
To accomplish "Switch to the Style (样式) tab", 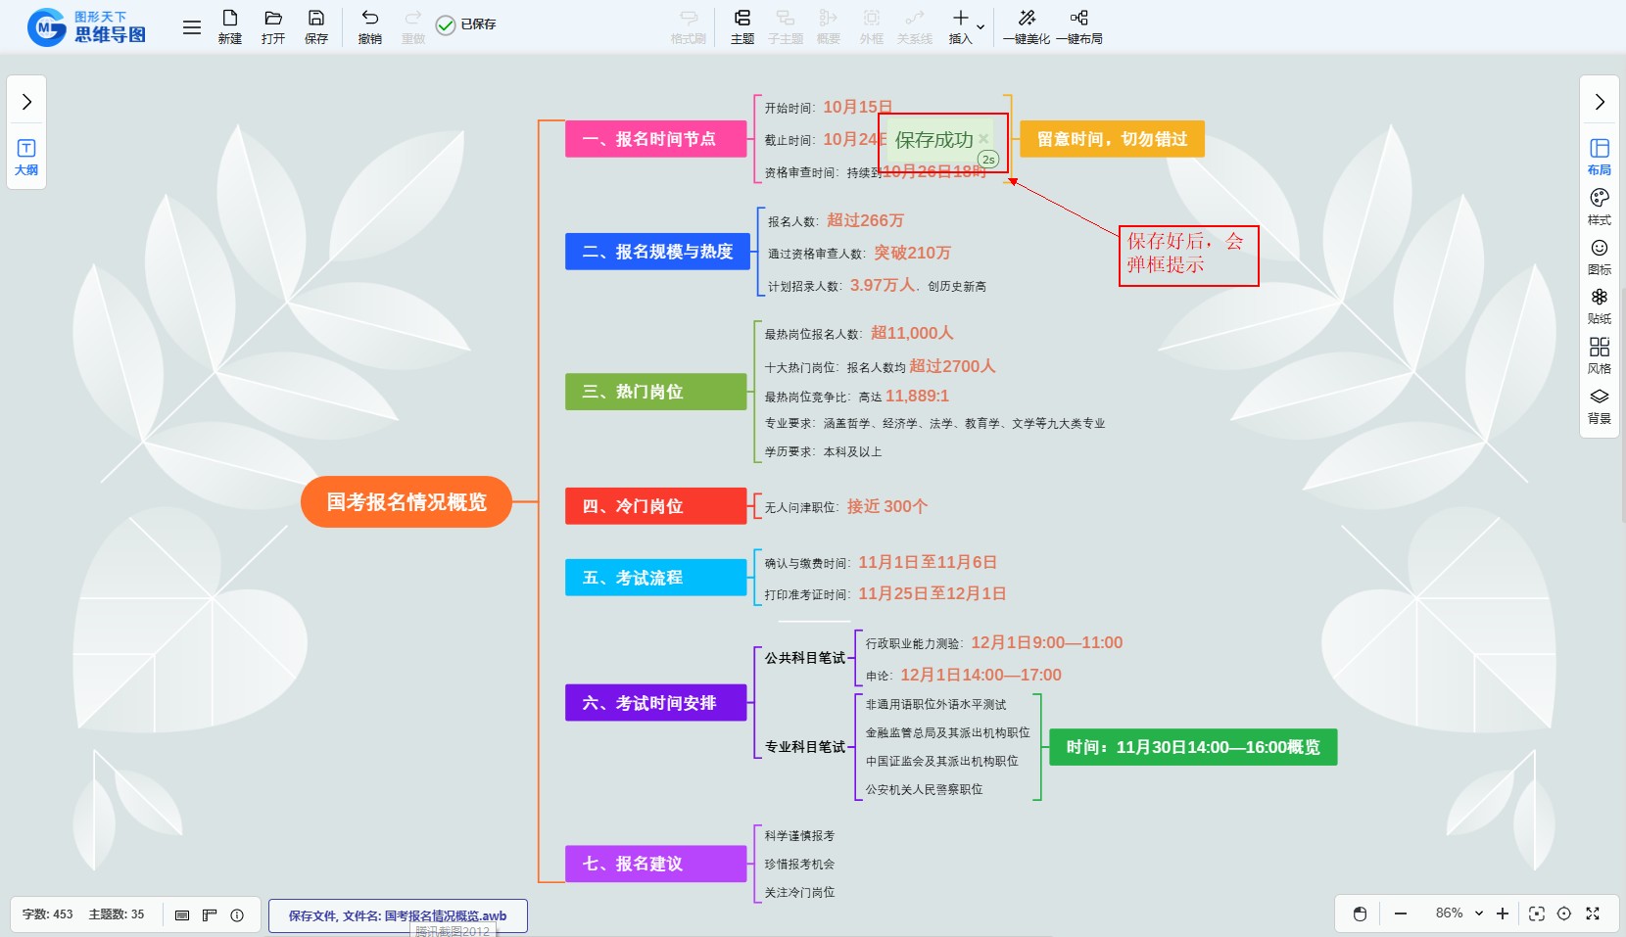I will 1599,207.
